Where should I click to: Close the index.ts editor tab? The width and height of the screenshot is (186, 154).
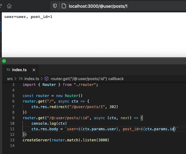tap(34, 70)
